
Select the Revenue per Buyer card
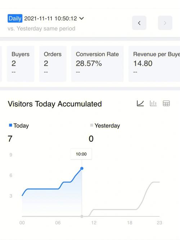(x=154, y=64)
